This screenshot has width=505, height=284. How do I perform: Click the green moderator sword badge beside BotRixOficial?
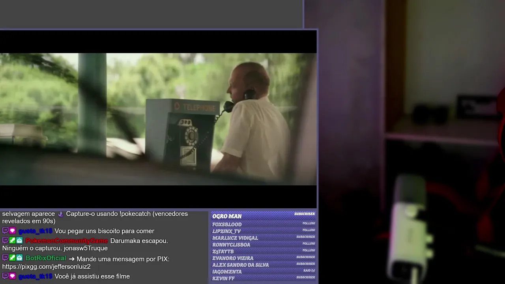pos(12,258)
